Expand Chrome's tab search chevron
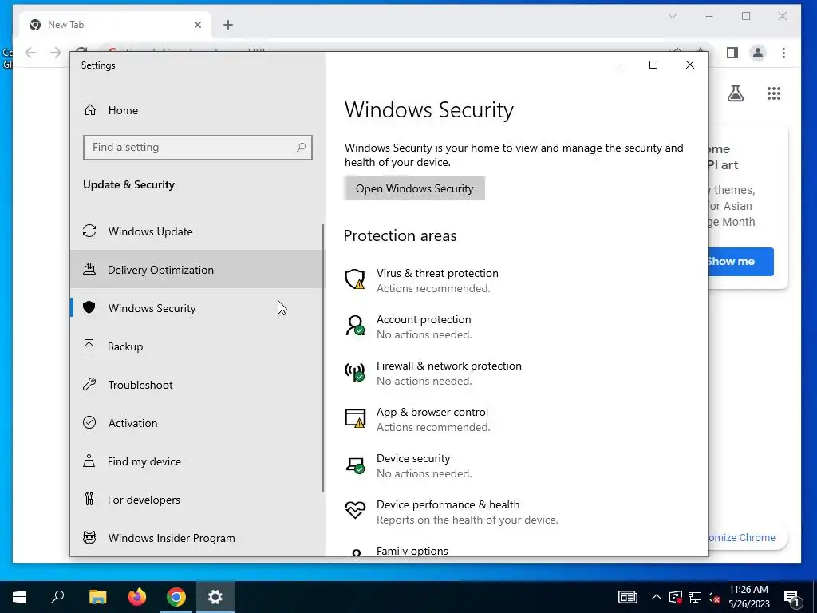The width and height of the screenshot is (817, 613). pos(673,16)
